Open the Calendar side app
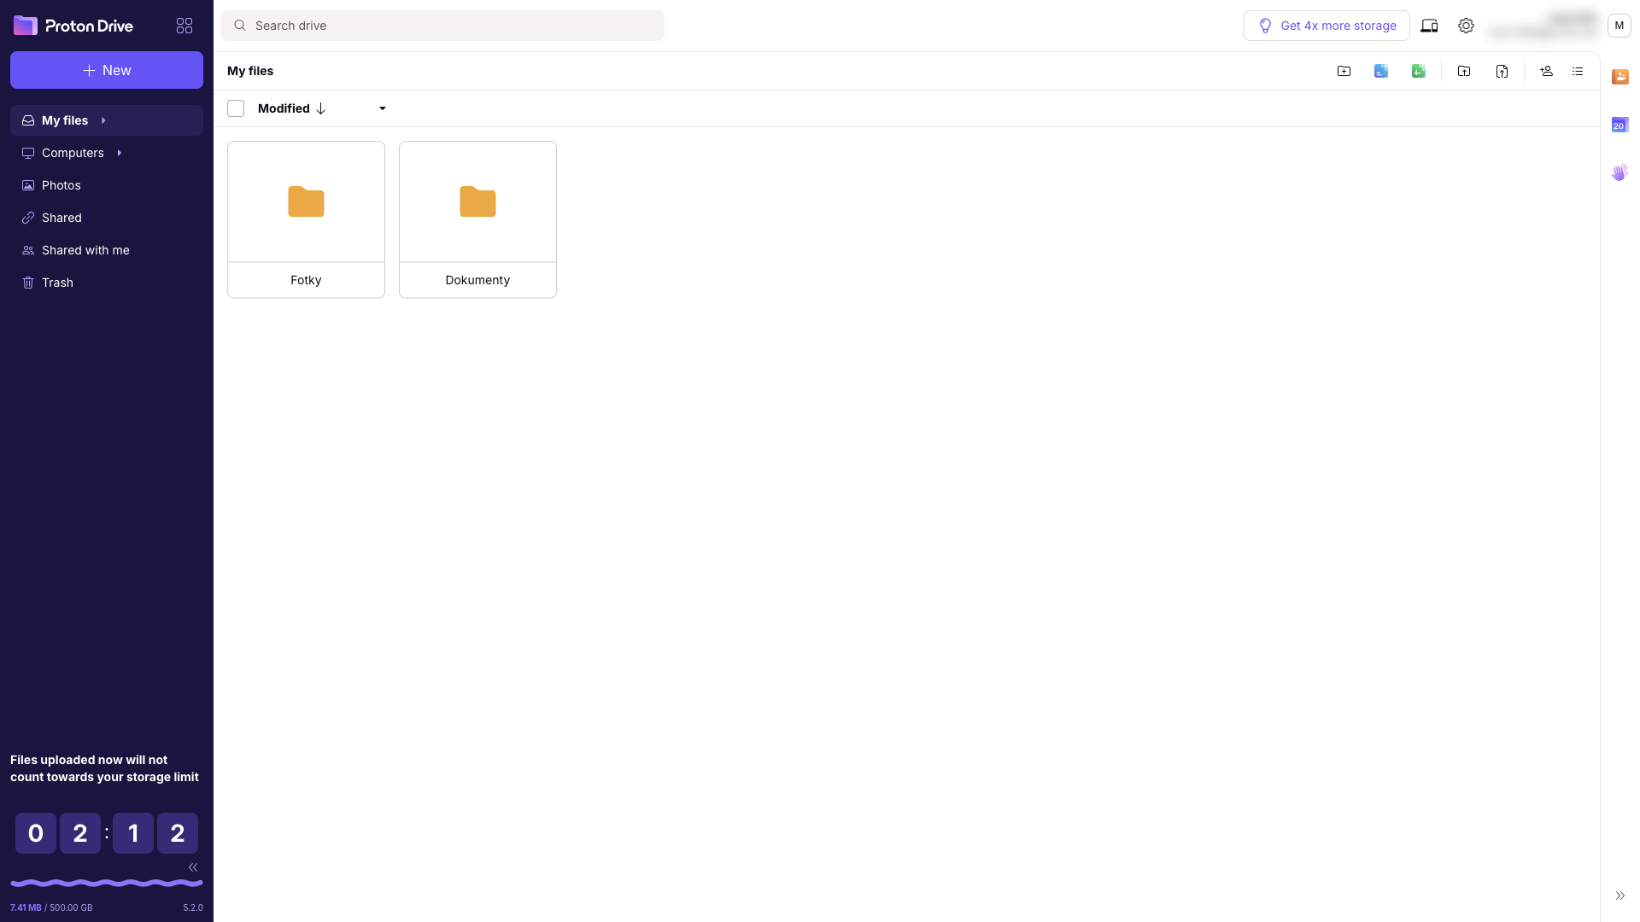 tap(1620, 125)
